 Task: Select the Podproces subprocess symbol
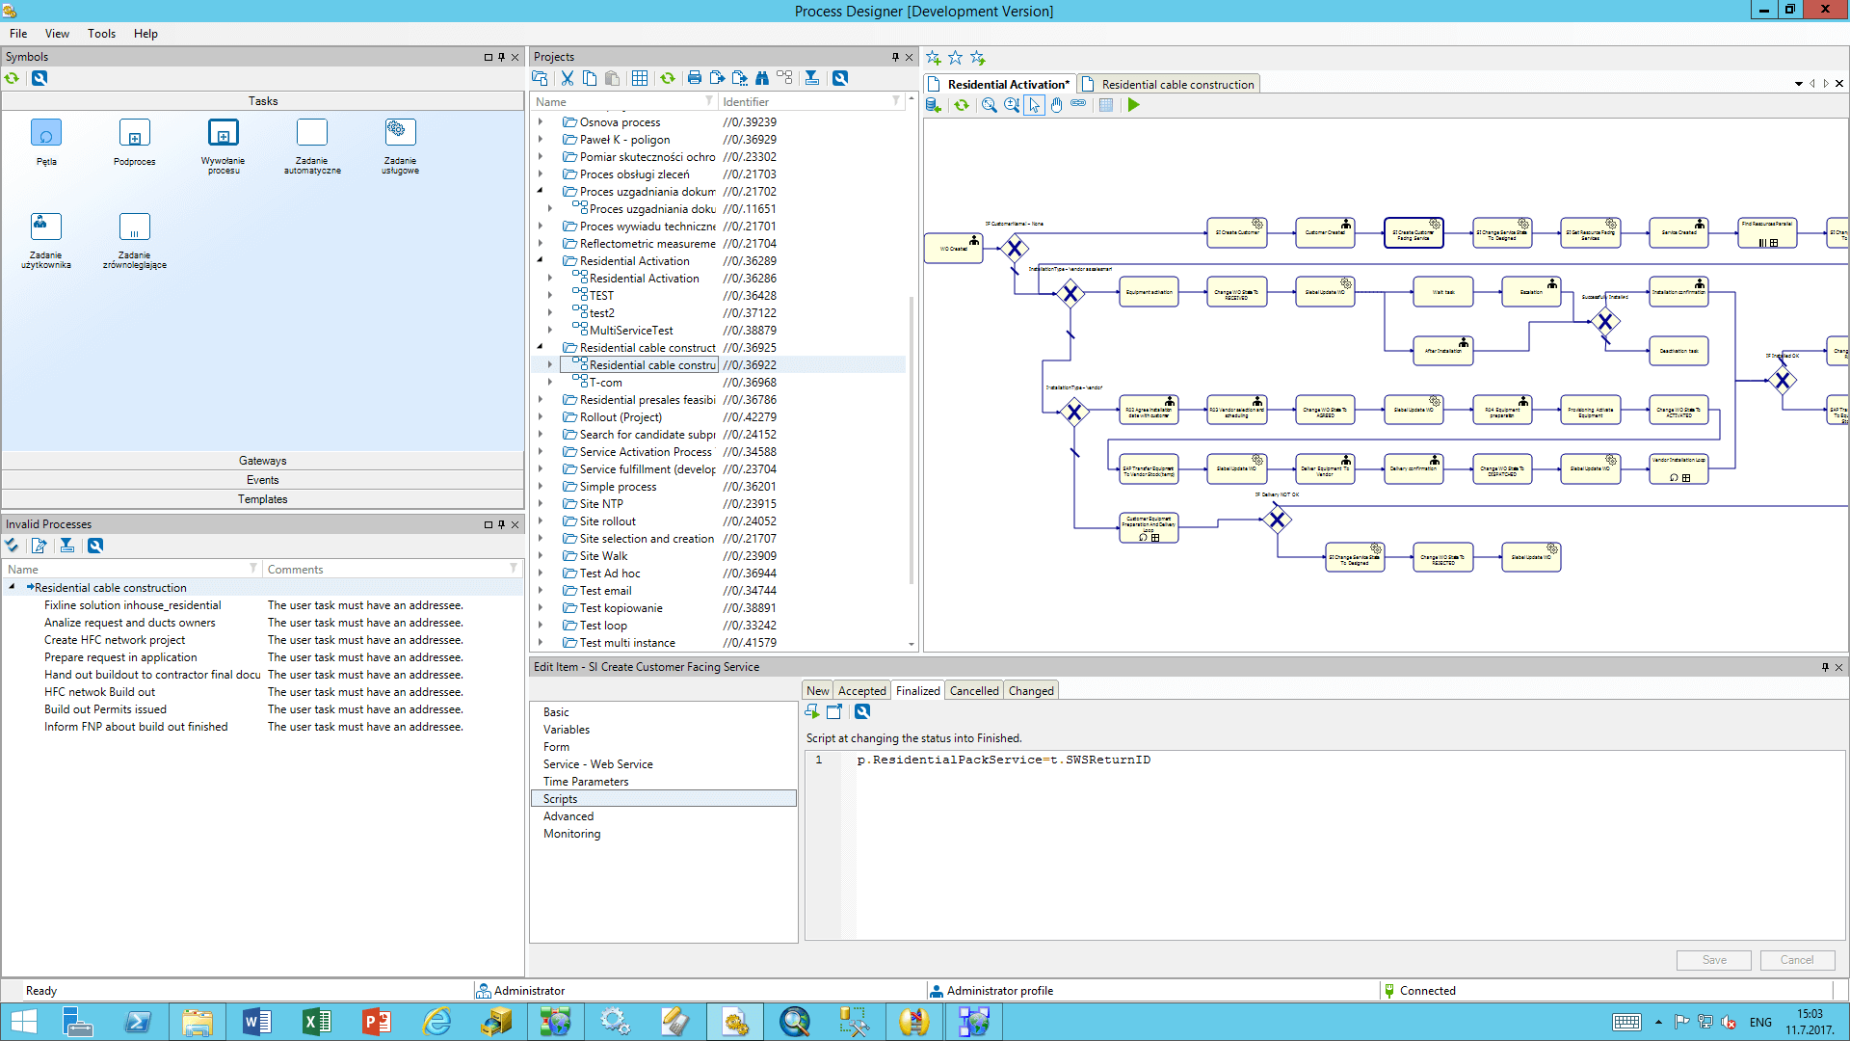(x=135, y=142)
